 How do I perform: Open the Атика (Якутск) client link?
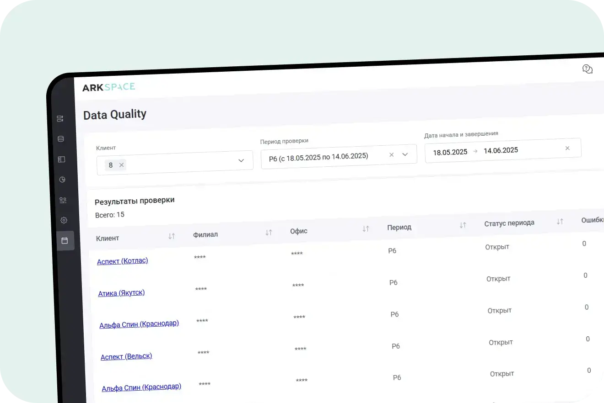(121, 293)
